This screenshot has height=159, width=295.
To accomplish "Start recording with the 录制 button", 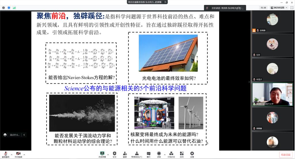I will [x=159, y=154].
